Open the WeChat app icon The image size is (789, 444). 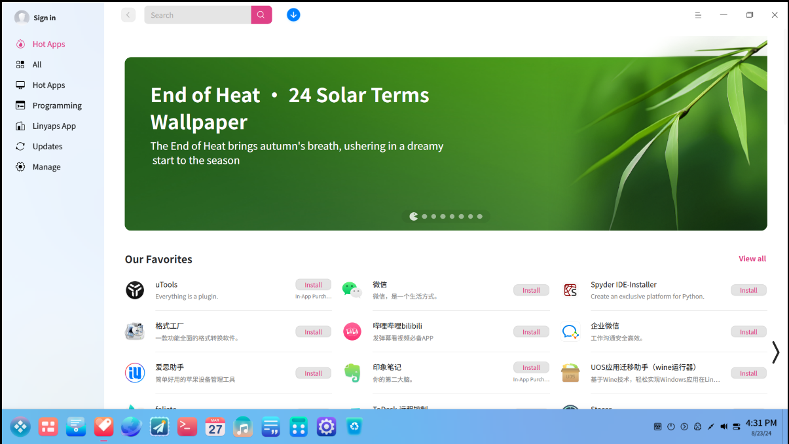tap(352, 289)
